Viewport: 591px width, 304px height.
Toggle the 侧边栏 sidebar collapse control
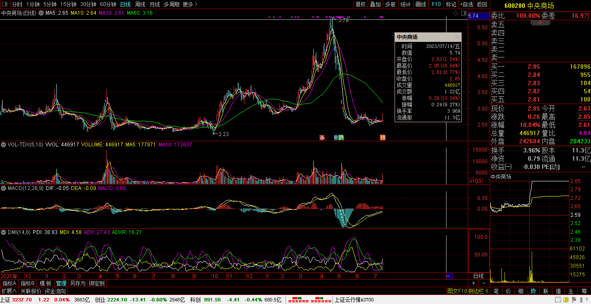[479, 291]
